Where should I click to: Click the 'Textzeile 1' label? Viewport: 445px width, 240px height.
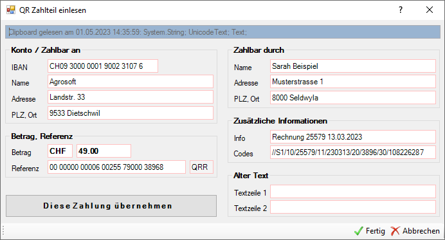[x=250, y=193]
